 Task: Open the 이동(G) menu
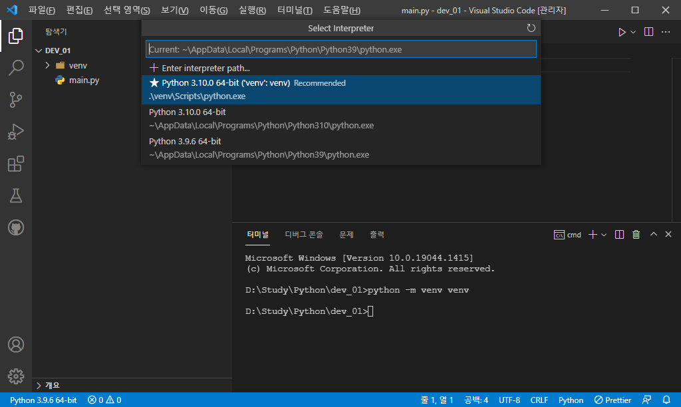[x=213, y=10]
